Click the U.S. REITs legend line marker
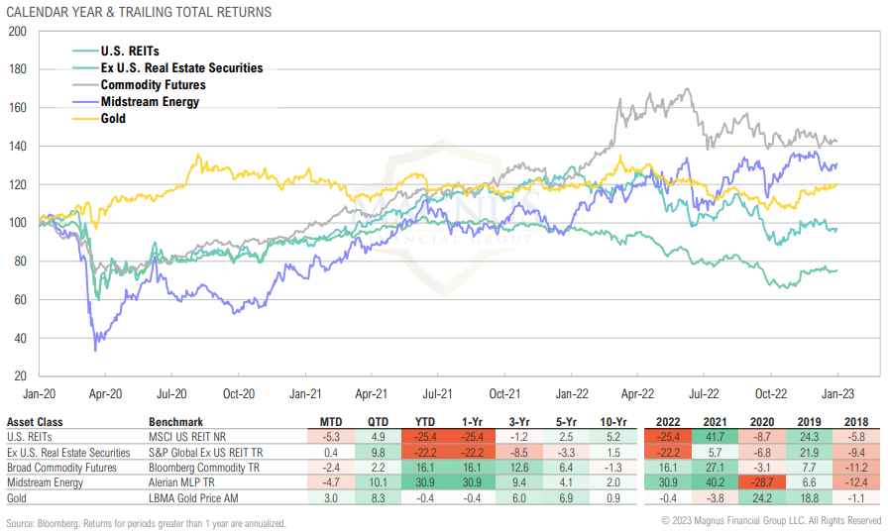 (x=85, y=51)
